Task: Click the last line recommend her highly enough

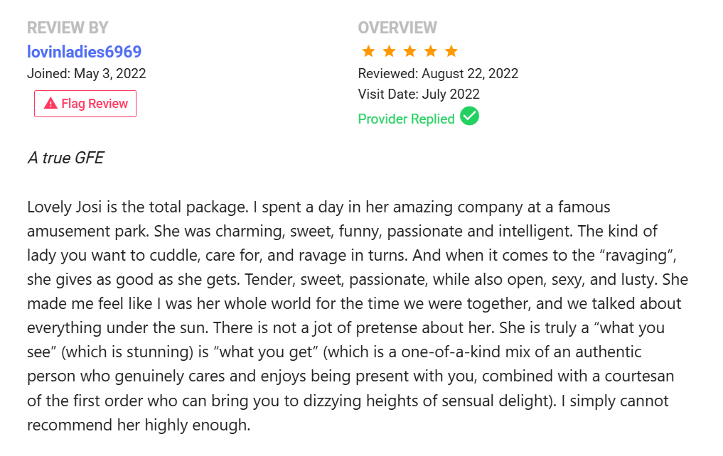Action: (x=139, y=425)
